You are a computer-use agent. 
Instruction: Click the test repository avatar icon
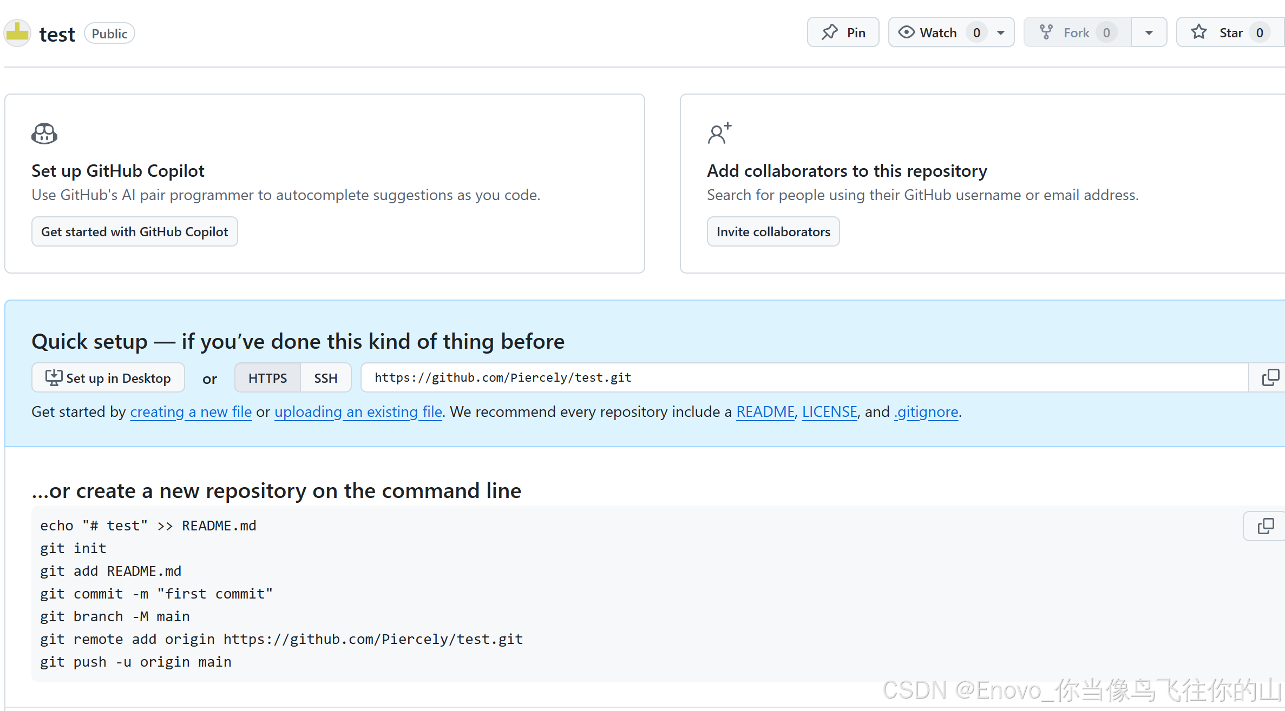click(17, 33)
